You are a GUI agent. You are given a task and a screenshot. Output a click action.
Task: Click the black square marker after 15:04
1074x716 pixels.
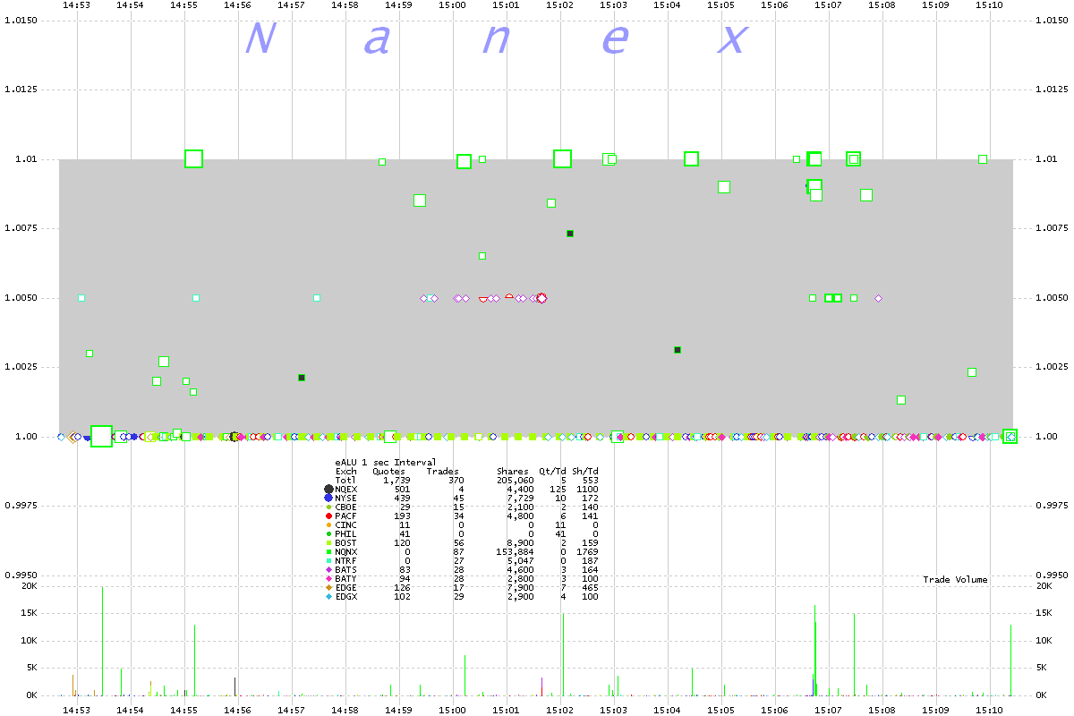click(678, 350)
